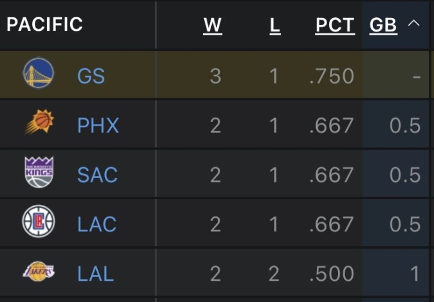434x302 pixels.
Task: Click the Sacramento Kings logo
Action: point(39,172)
